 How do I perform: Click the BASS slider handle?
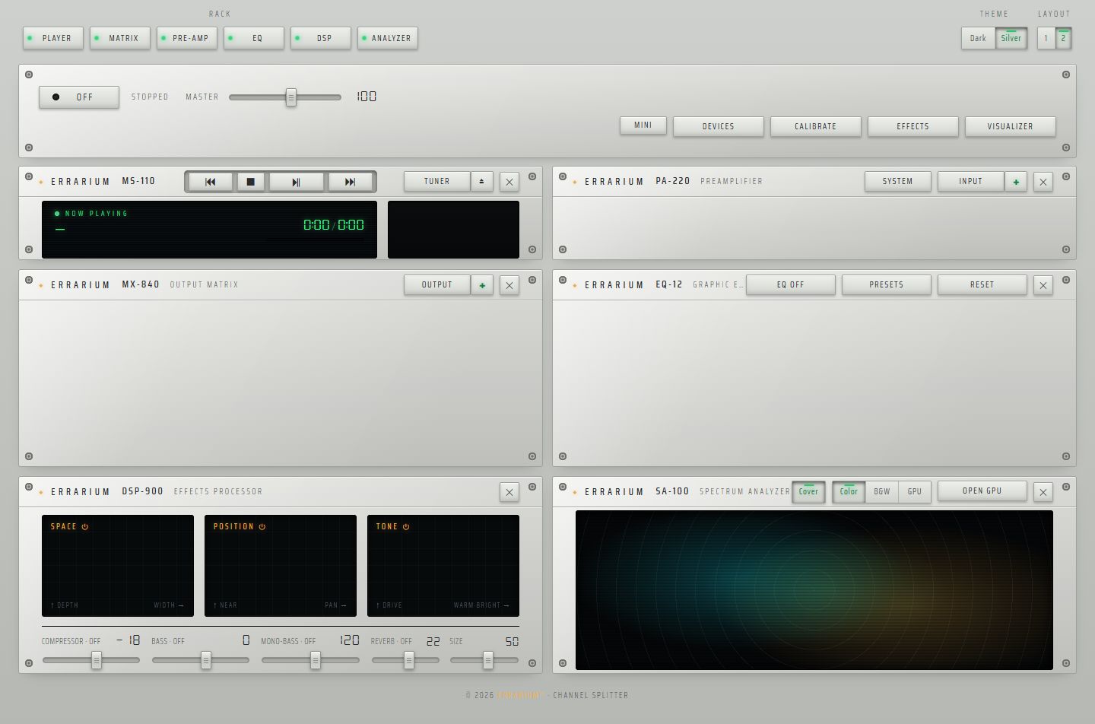[206, 660]
